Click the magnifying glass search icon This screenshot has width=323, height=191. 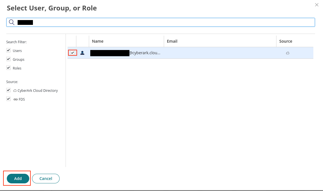pyautogui.click(x=12, y=22)
